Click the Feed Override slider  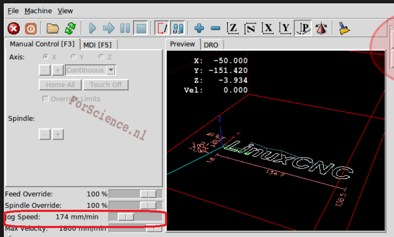point(136,194)
